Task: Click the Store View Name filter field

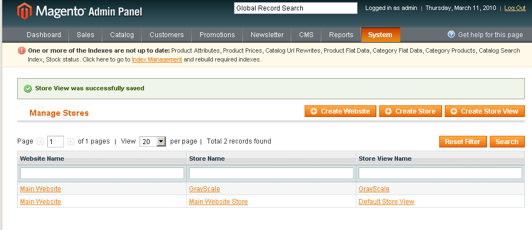Action: pyautogui.click(x=440, y=173)
